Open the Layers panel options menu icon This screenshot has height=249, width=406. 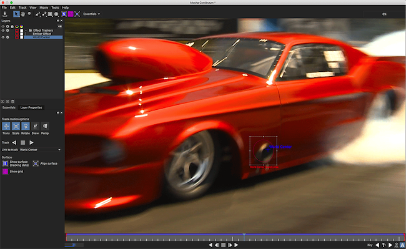60,26
